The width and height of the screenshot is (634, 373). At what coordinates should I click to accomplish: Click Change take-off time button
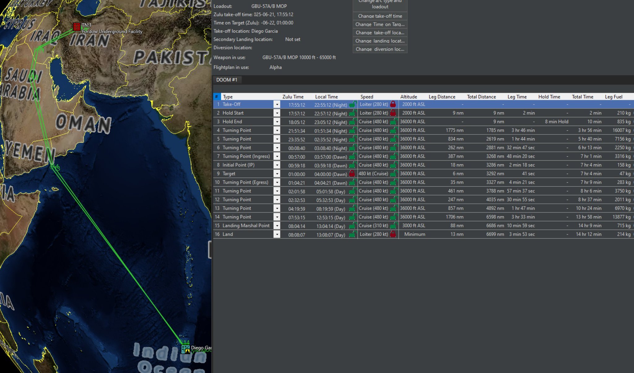click(380, 16)
